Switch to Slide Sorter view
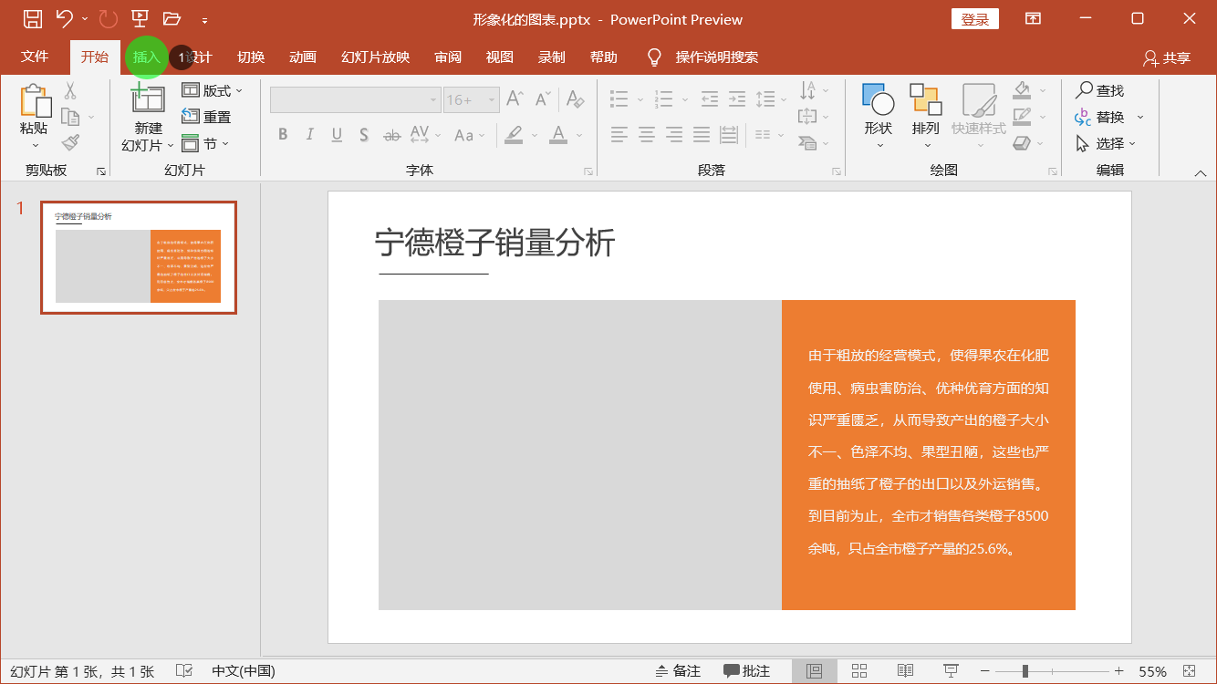 tap(859, 671)
